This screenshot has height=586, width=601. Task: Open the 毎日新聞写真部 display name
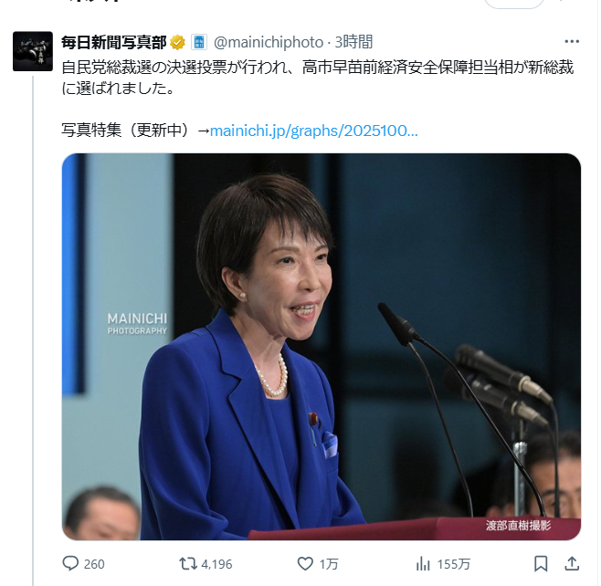point(114,42)
